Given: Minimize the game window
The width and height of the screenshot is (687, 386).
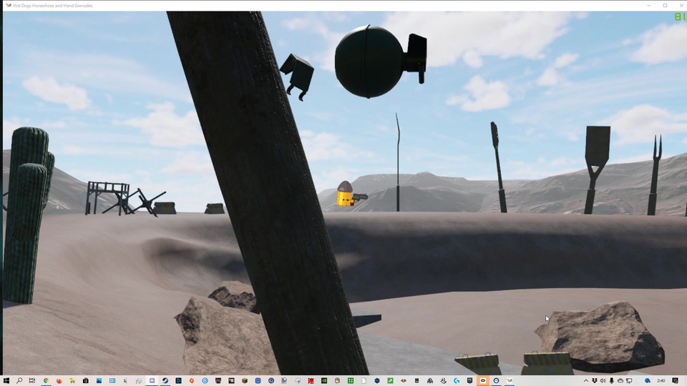Looking at the screenshot, I should pyautogui.click(x=649, y=5).
